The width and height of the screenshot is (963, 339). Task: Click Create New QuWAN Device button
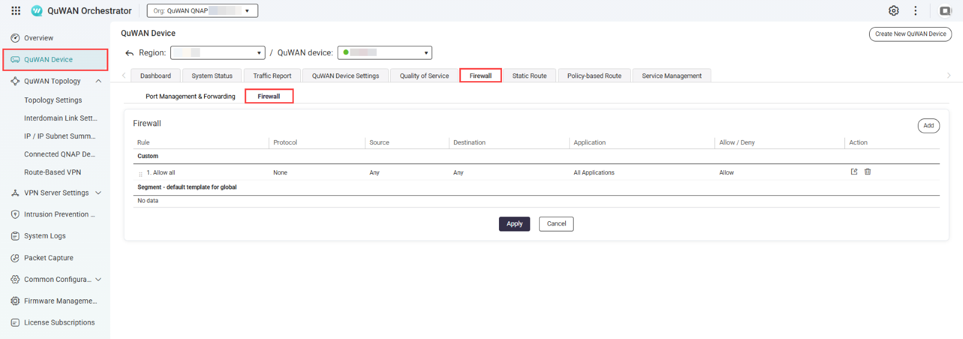[910, 34]
